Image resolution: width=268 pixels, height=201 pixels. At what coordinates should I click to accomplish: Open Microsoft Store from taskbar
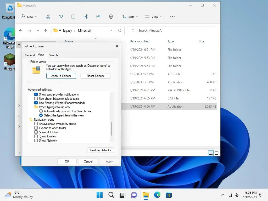click(169, 195)
